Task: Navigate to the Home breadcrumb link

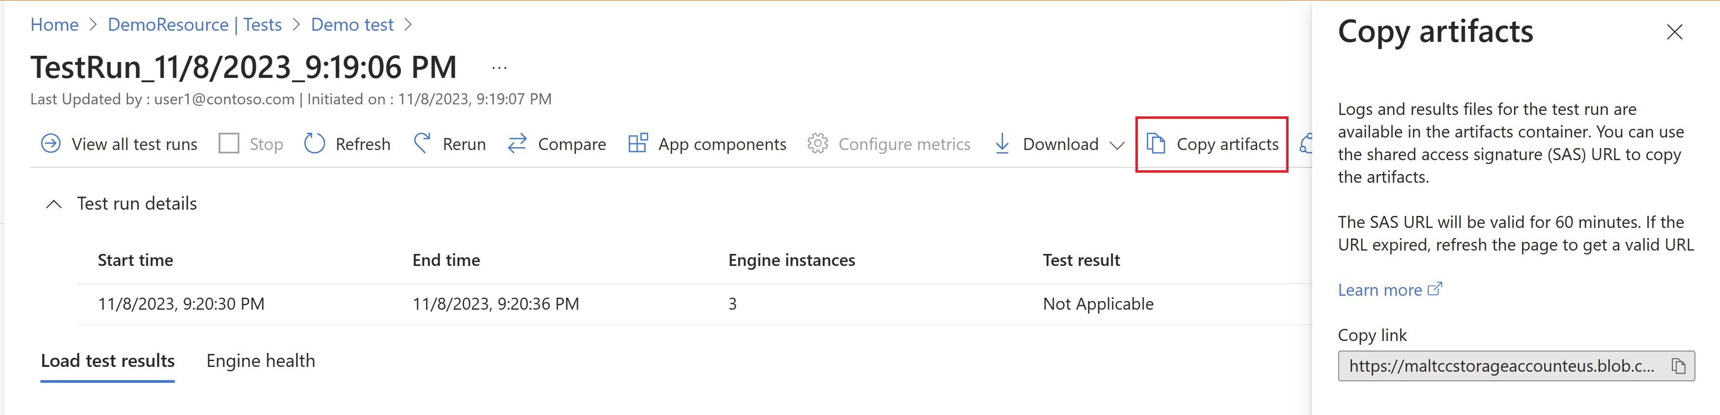Action: (x=55, y=25)
